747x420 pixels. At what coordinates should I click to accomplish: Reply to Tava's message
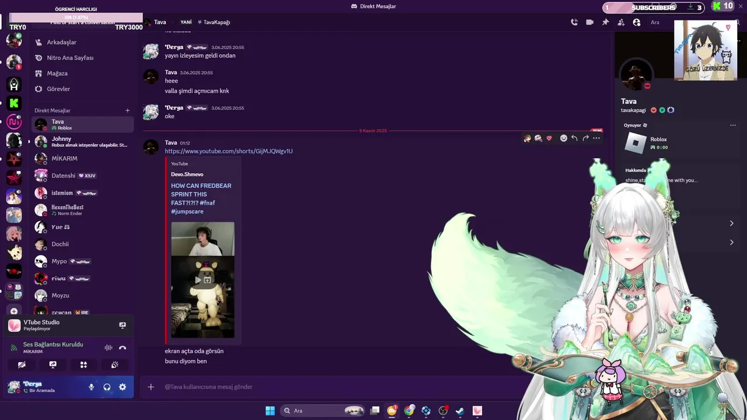pyautogui.click(x=574, y=138)
